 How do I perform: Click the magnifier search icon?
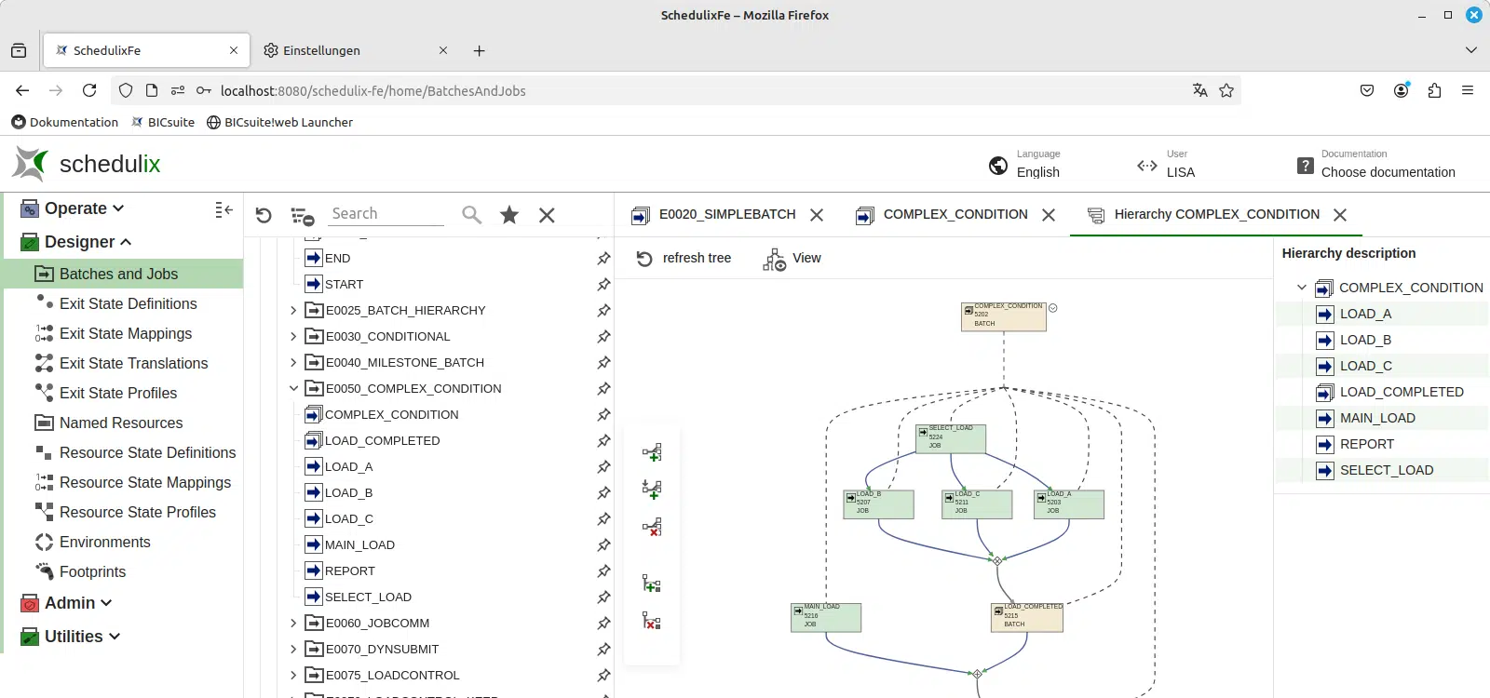point(472,215)
